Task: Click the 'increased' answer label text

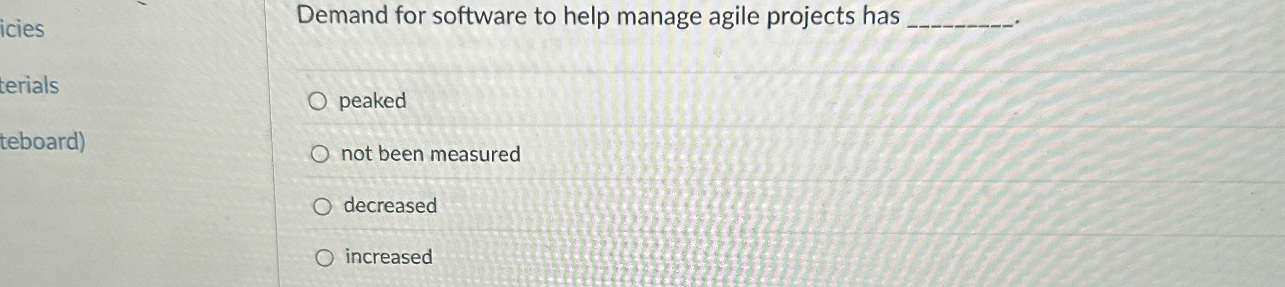Action: (x=389, y=257)
